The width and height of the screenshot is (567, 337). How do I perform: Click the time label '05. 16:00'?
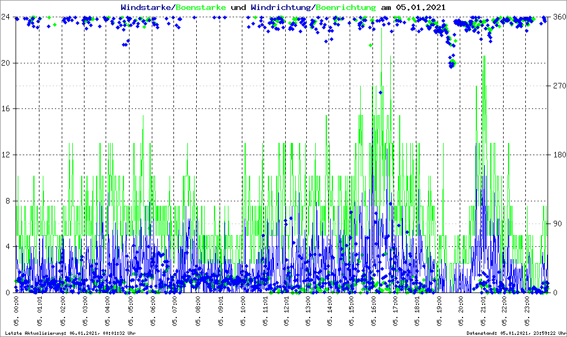374,311
